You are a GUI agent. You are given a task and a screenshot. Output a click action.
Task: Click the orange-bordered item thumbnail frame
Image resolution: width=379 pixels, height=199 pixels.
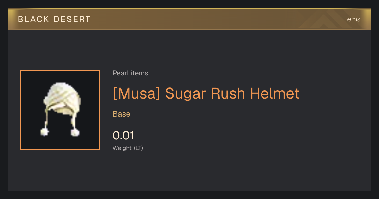click(60, 110)
